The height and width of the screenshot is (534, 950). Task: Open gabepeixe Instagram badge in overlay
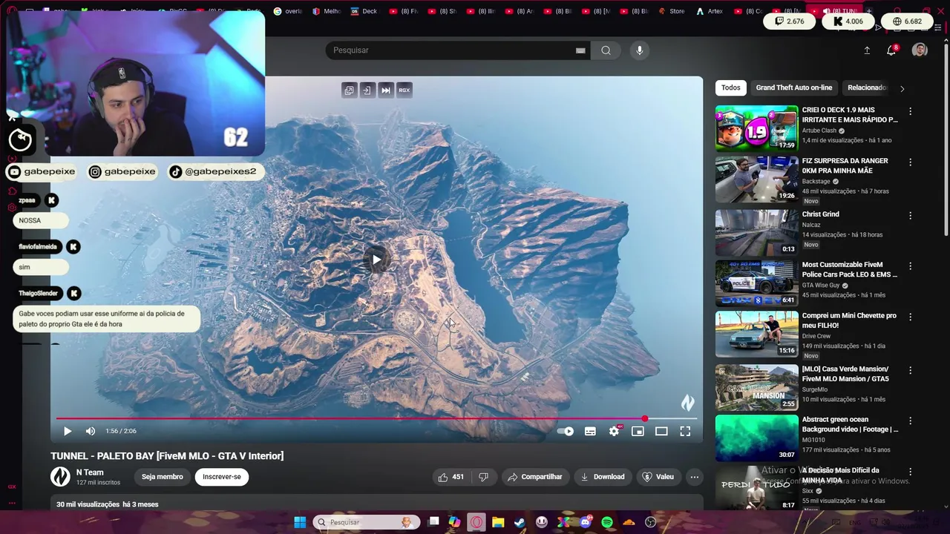point(122,171)
